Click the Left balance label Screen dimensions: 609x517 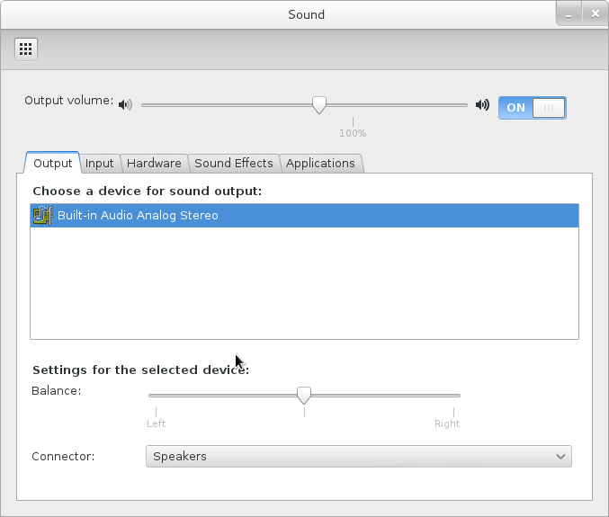[x=157, y=423]
